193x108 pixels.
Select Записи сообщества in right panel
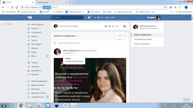147,35
